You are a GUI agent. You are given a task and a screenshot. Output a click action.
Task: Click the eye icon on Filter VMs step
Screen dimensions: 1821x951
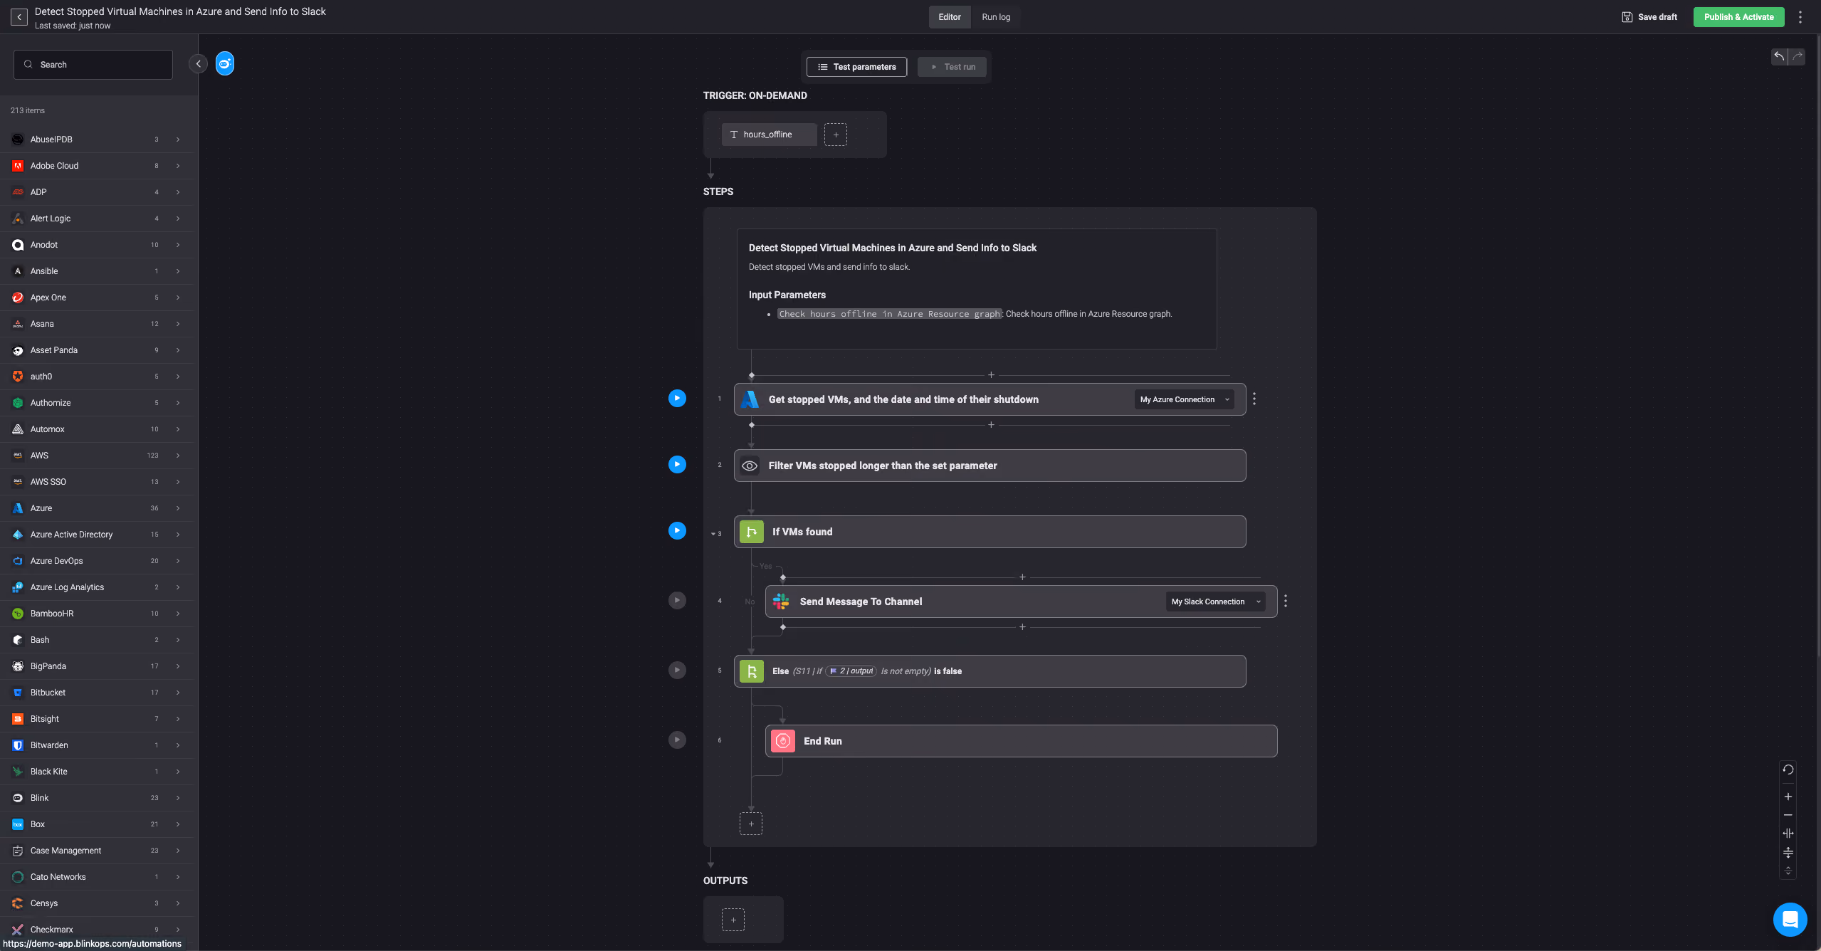pos(750,466)
